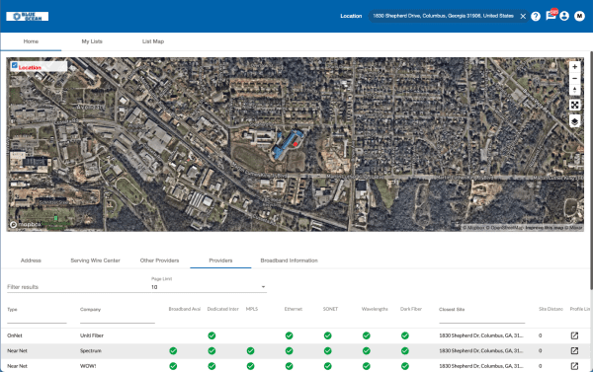Click the Company column filter field

(x=118, y=319)
